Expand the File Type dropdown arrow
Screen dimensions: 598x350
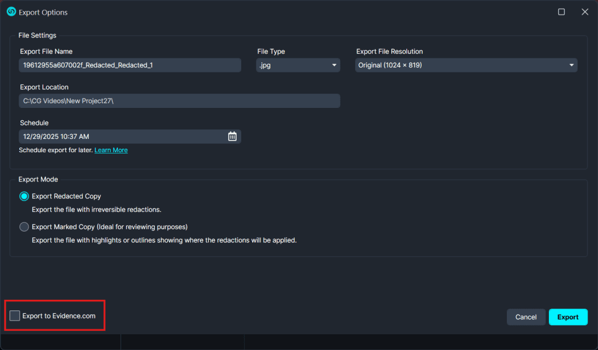click(334, 65)
